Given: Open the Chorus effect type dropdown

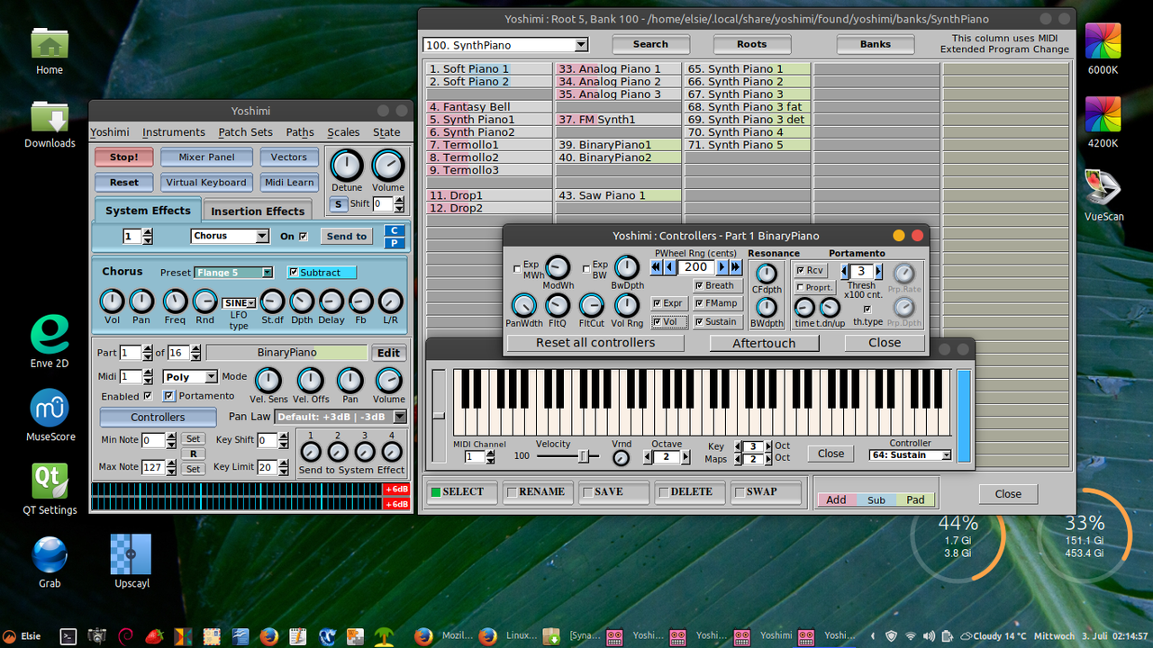Looking at the screenshot, I should click(230, 236).
